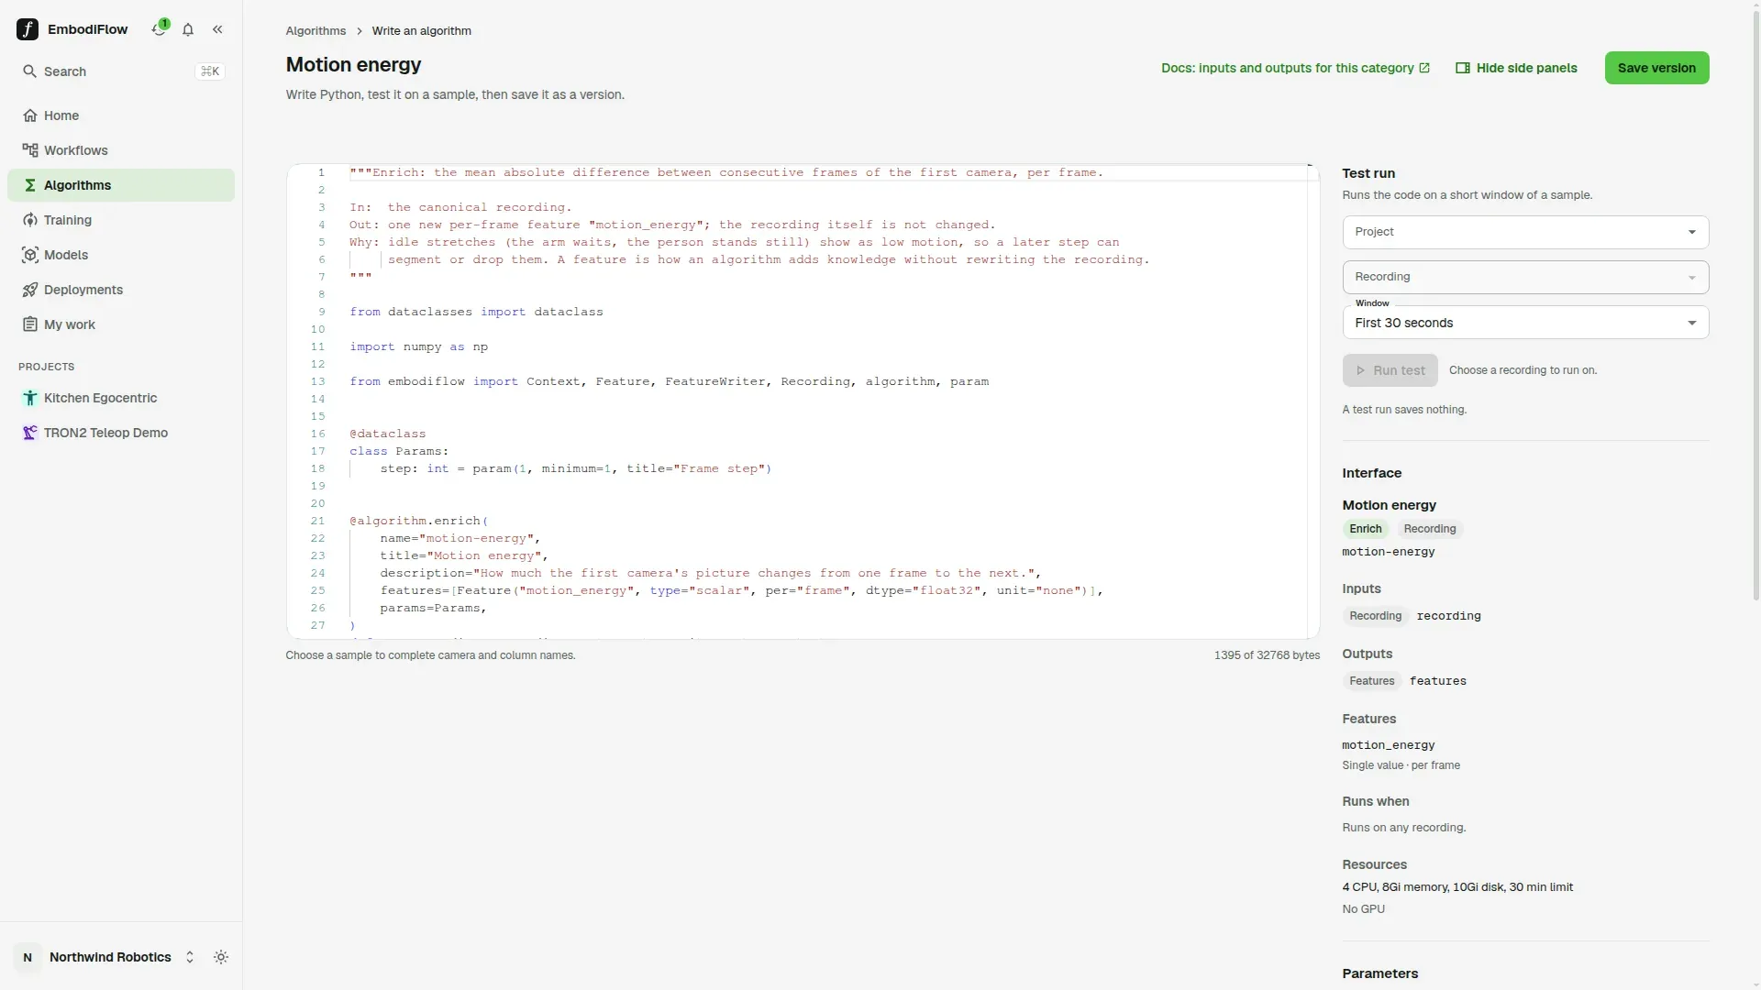
Task: Click the EmbodiFlow logo icon
Action: click(x=28, y=29)
